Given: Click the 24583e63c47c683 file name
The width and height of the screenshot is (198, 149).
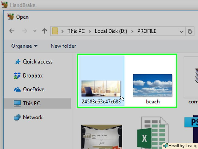Looking at the screenshot, I should (101, 102).
